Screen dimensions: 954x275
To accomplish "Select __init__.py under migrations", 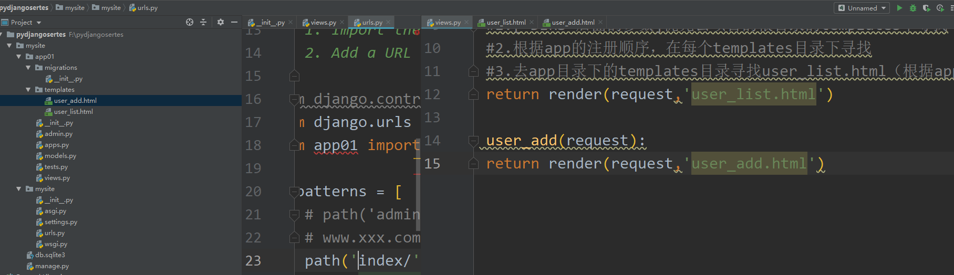I will tap(68, 79).
